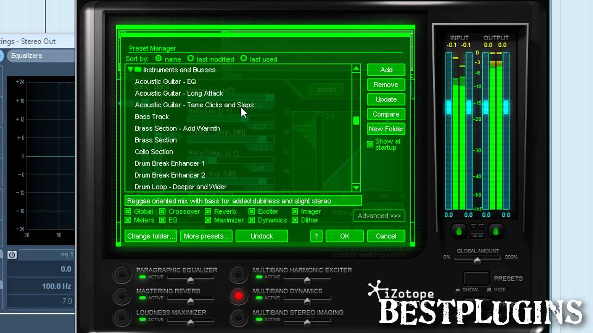
Task: Toggle the Maximizer checkbox
Action: (208, 220)
